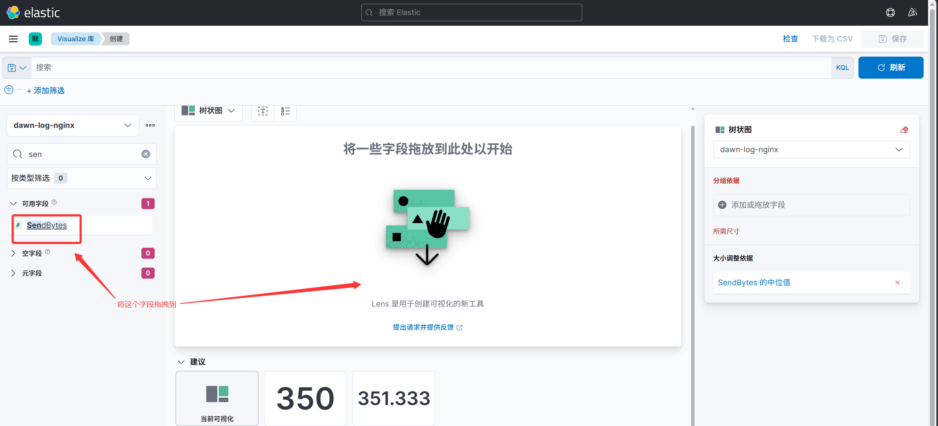Click the 刷新 refresh button
This screenshot has width=938, height=426.
(891, 68)
